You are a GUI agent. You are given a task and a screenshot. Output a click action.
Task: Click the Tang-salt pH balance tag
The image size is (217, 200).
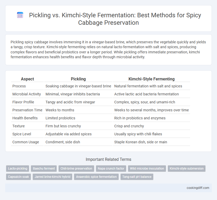pyautogui.click(x=137, y=177)
